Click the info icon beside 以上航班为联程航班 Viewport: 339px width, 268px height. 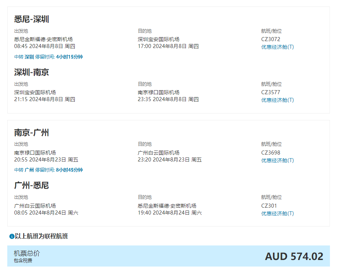[12, 236]
